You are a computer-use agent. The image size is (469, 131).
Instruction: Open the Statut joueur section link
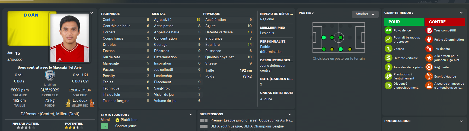[115, 115]
